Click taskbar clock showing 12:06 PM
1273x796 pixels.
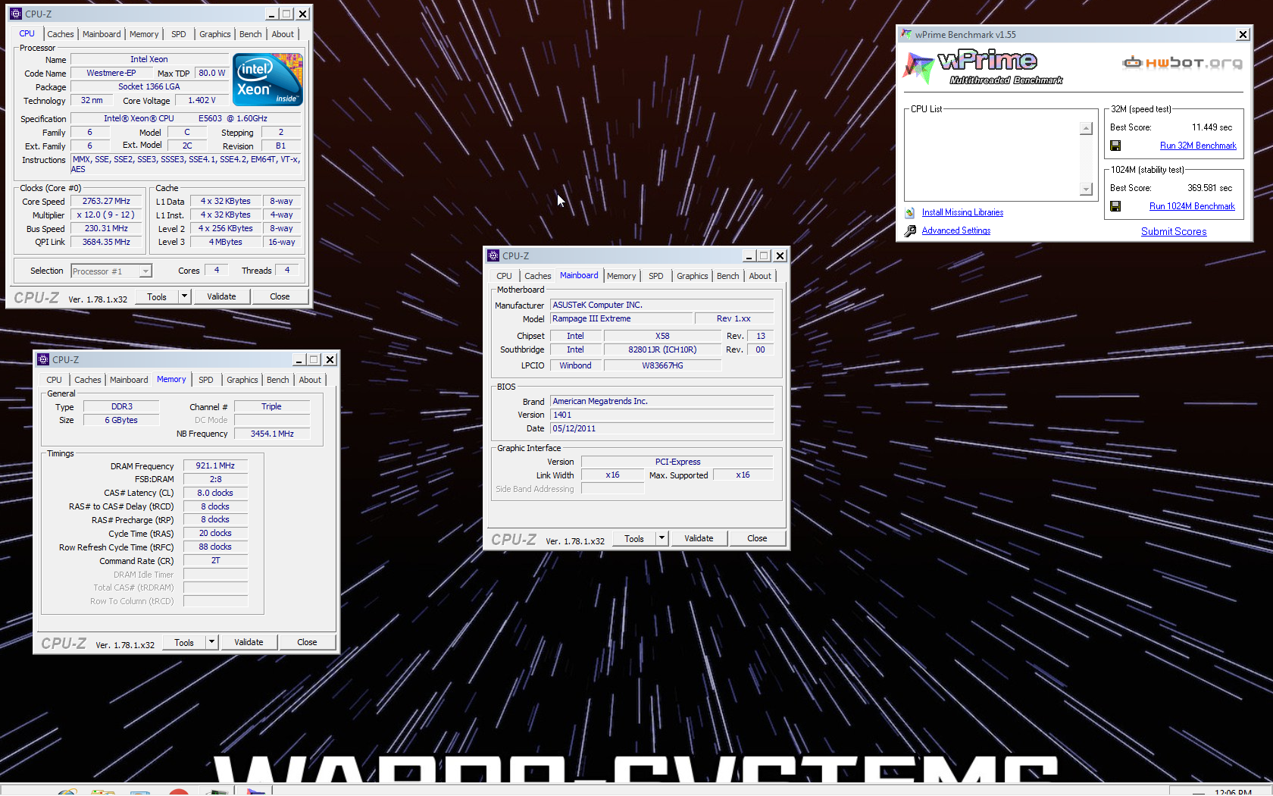coord(1233,791)
